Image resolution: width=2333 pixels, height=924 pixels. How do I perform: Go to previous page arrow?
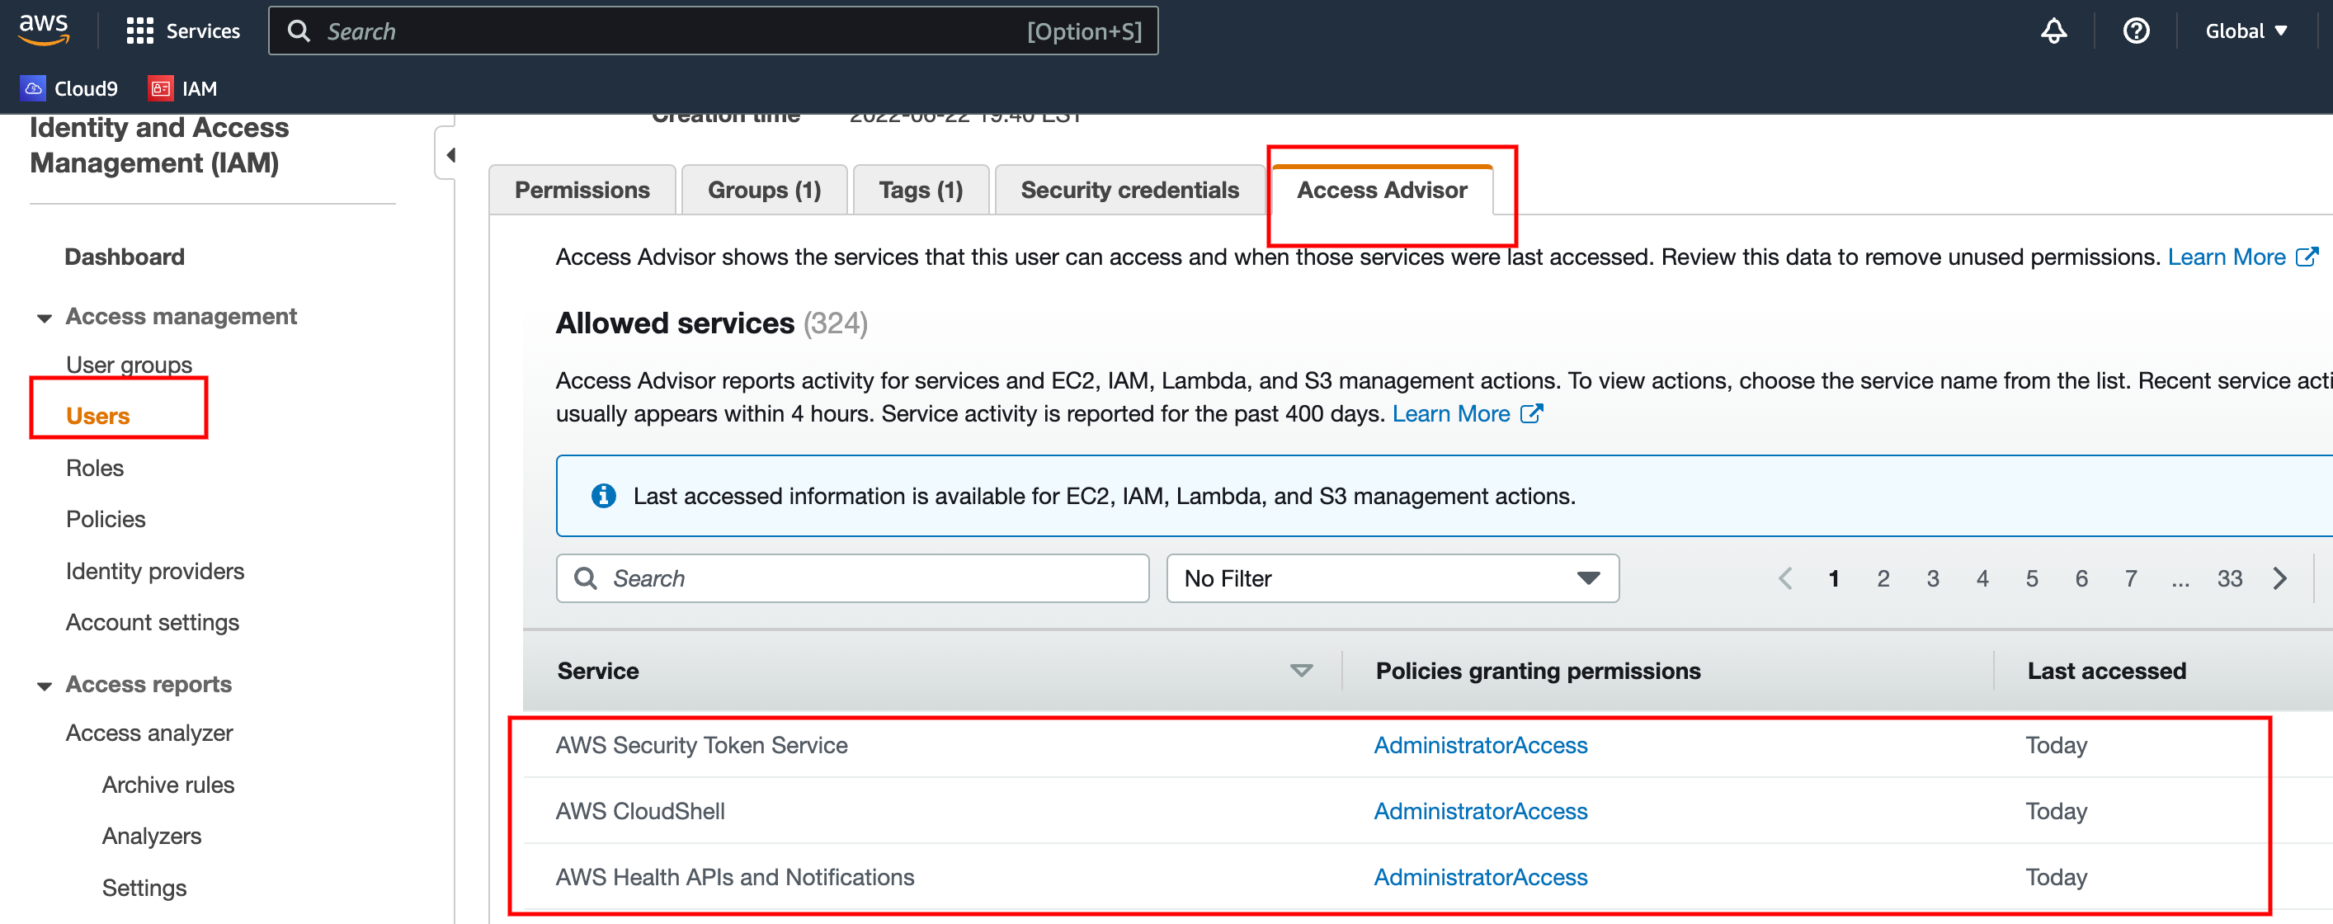(1784, 578)
